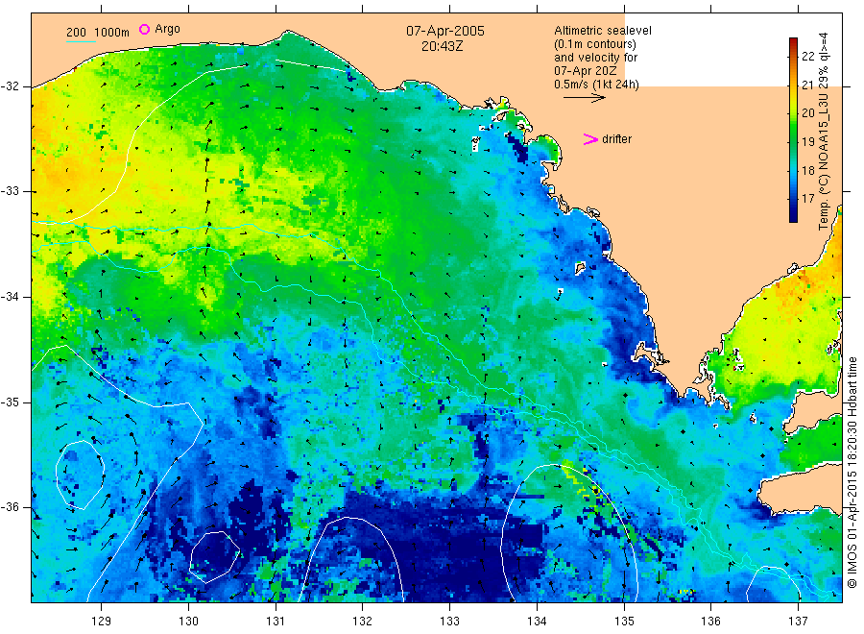This screenshot has height=634, width=864.
Task: Click the 17 tick on the temperature scale
Action: coord(807,199)
